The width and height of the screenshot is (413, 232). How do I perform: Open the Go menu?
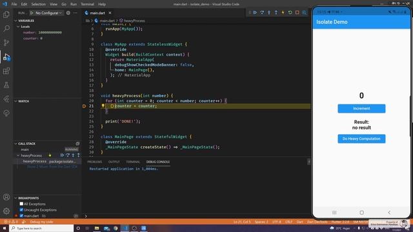tap(64, 5)
